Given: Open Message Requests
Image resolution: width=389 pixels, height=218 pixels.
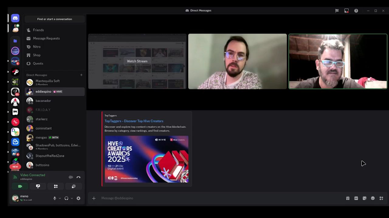Looking at the screenshot, I should pos(55,38).
